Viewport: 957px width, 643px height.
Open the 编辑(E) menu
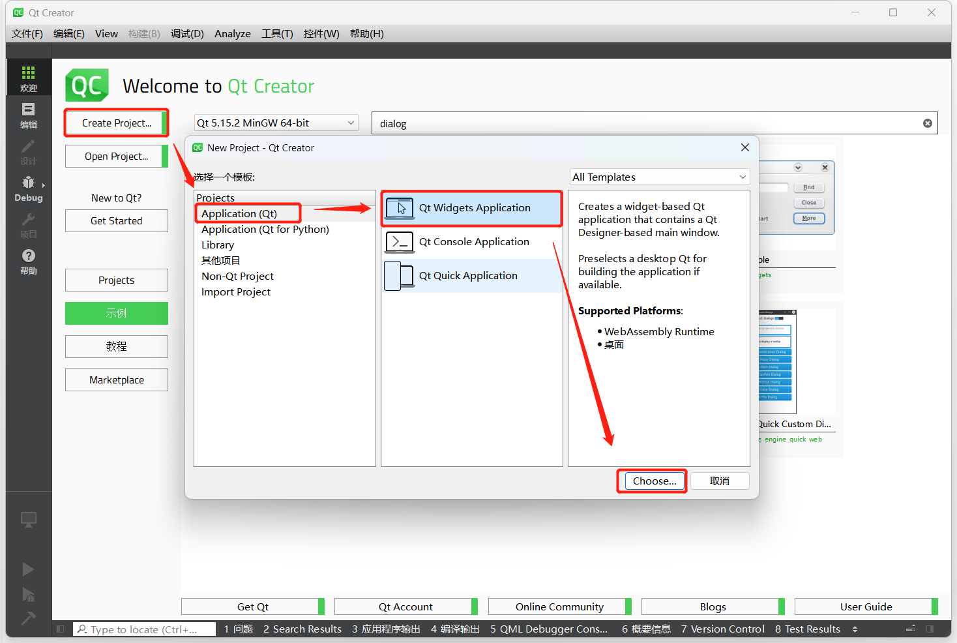click(x=69, y=34)
